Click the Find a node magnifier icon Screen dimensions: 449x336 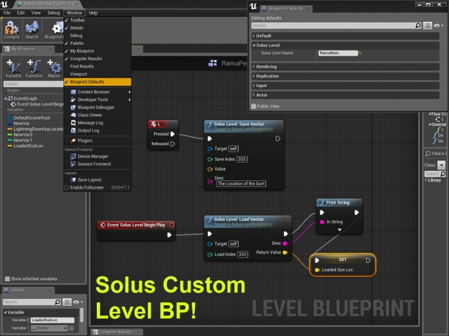tap(428, 154)
